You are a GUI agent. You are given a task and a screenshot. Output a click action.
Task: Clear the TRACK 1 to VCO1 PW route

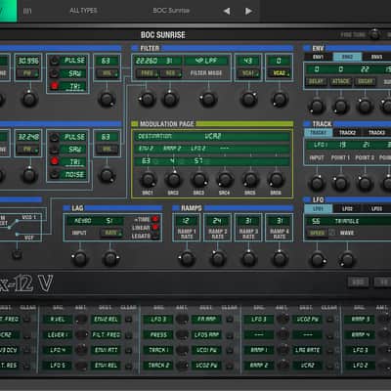(230, 350)
